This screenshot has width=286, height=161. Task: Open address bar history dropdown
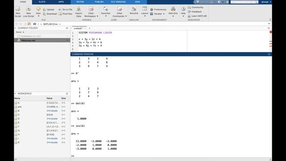pos(269,24)
